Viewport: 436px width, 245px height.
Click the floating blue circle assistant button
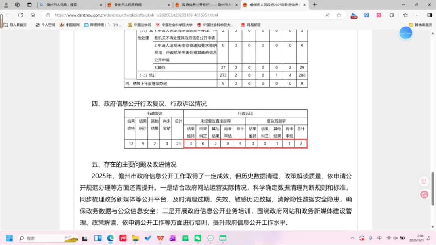(x=406, y=33)
